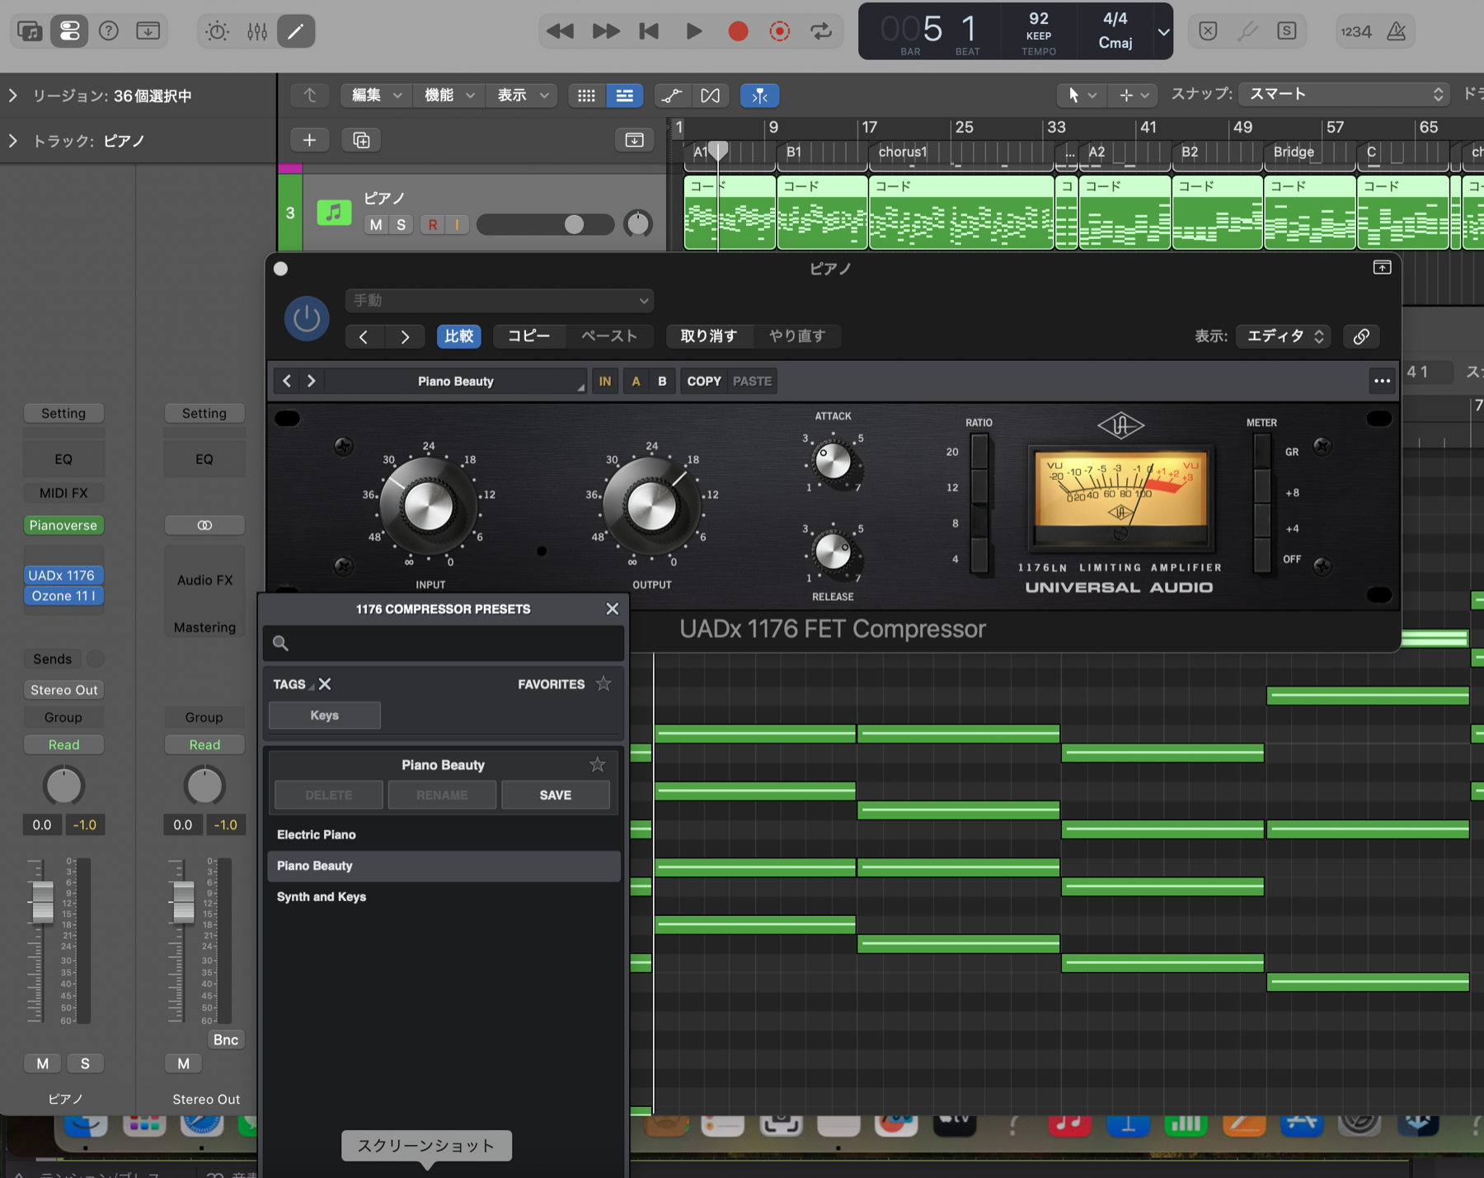Expand the リージョン inspector disclosure triangle

click(x=13, y=96)
